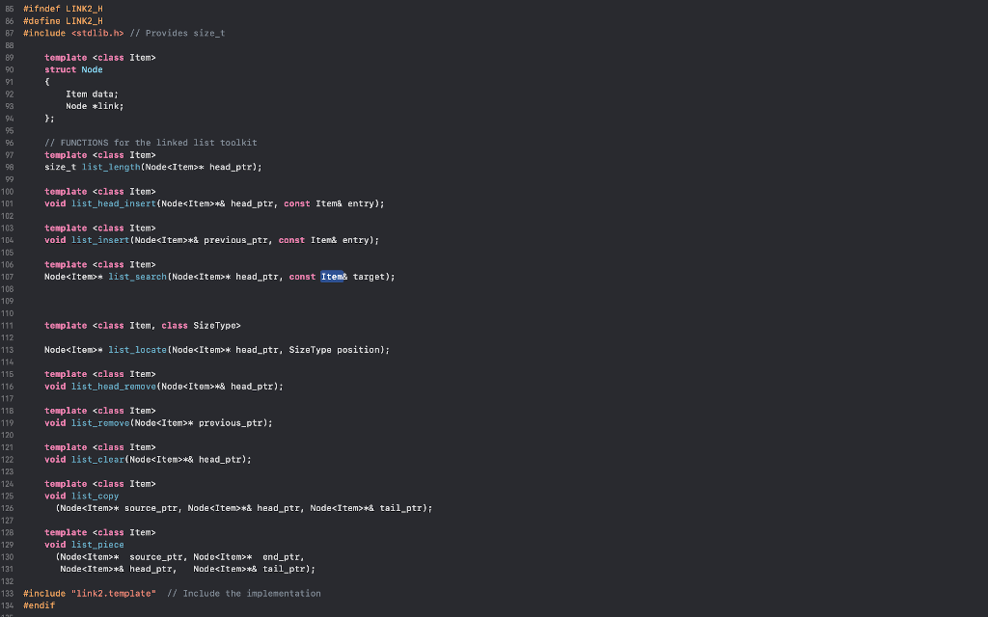
Task: Click the #endif directive
Action: [x=39, y=605]
